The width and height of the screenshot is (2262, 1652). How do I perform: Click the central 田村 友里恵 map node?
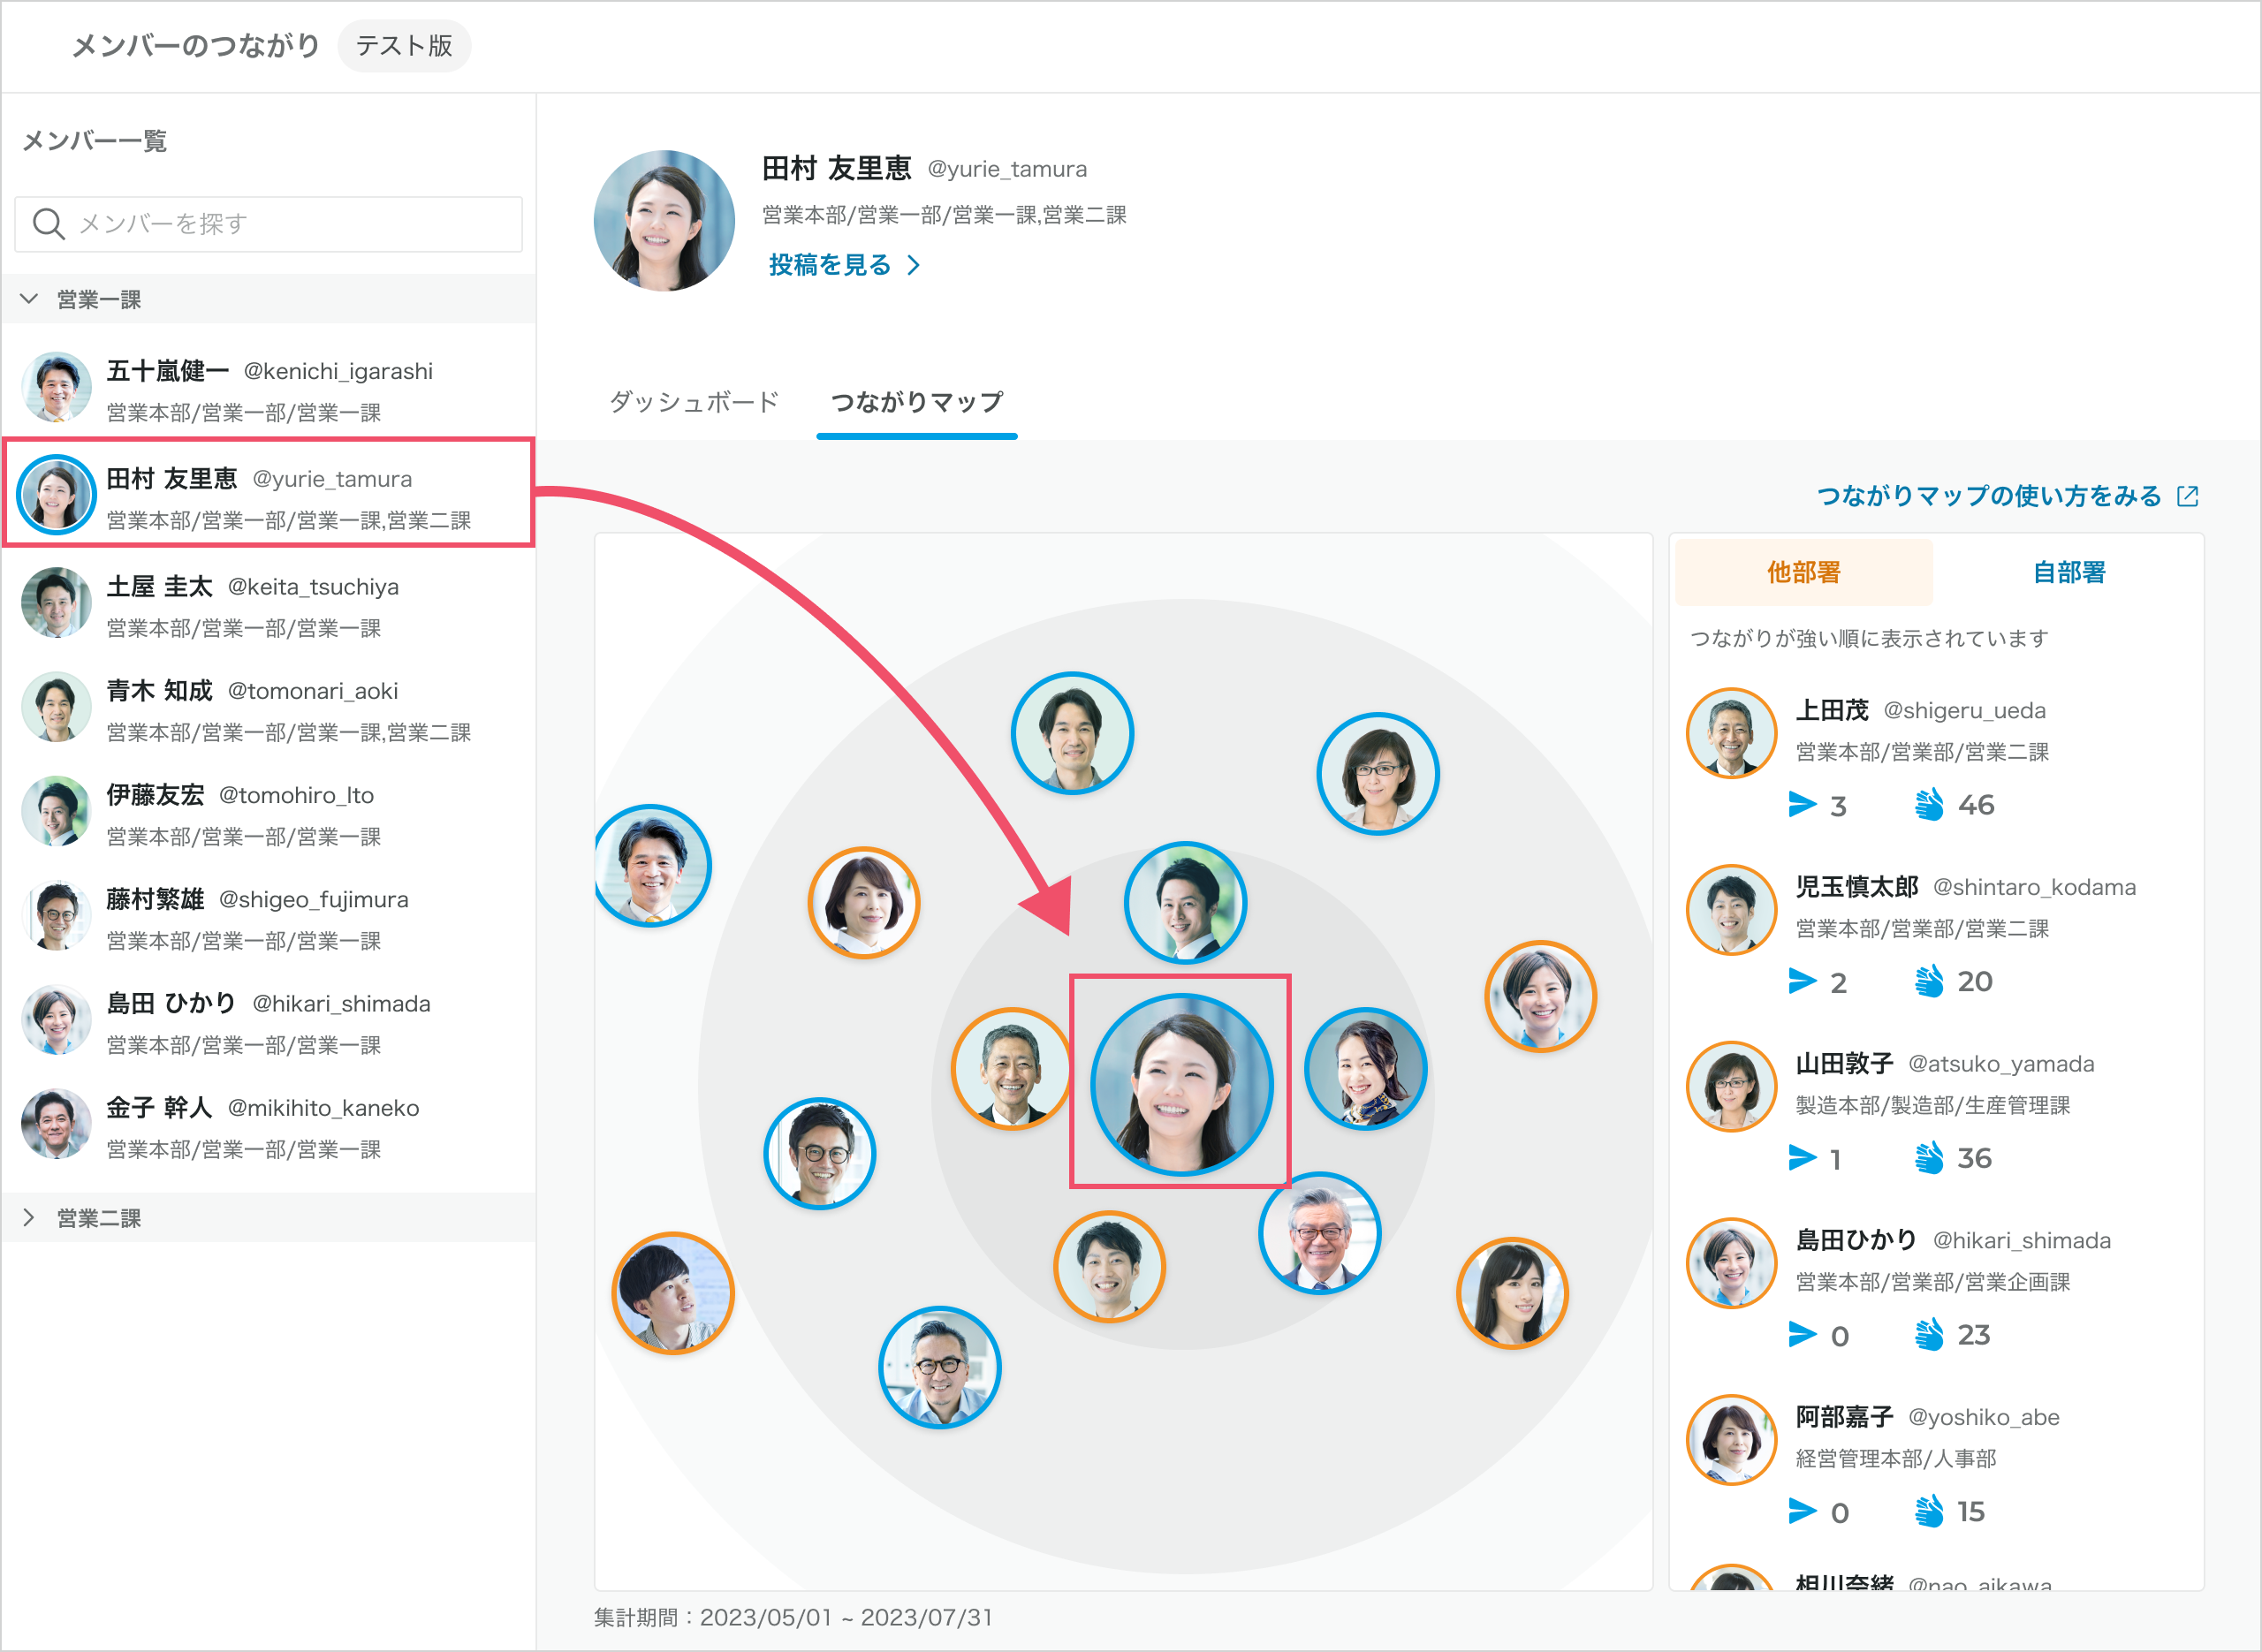(1181, 1084)
